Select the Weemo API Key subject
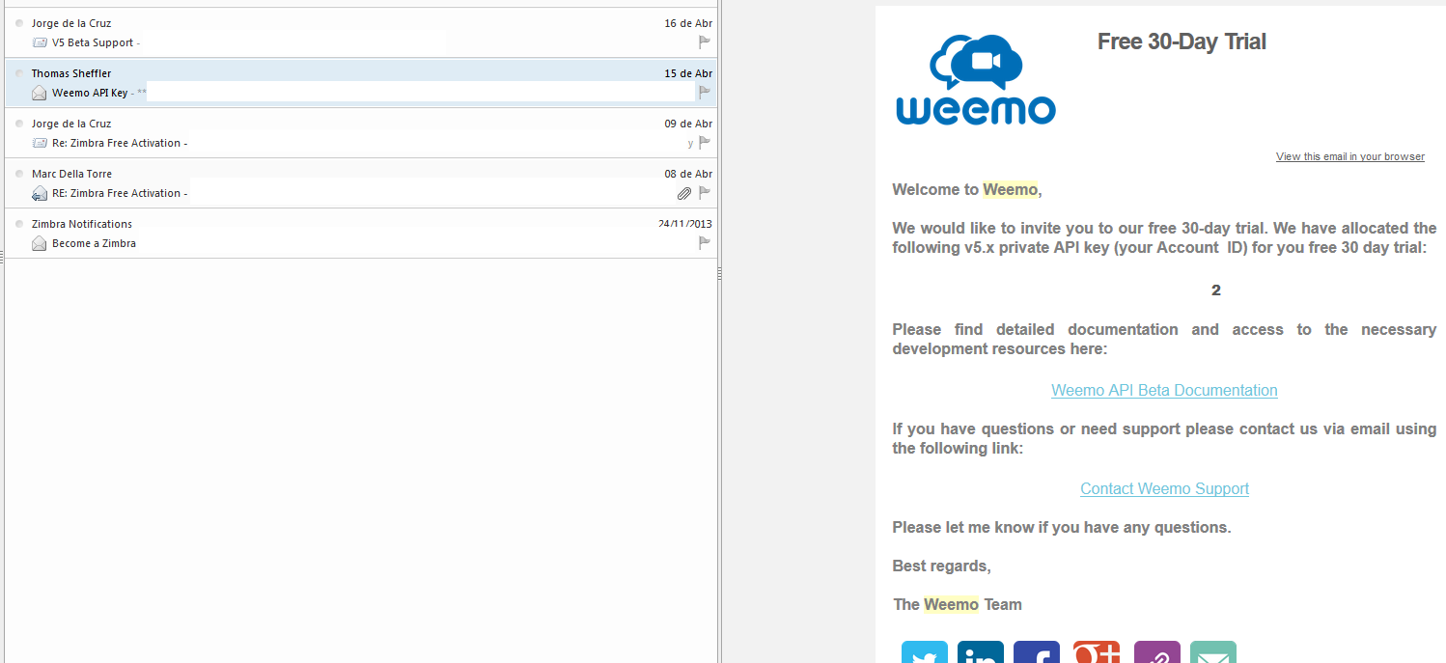1446x663 pixels. coord(90,93)
